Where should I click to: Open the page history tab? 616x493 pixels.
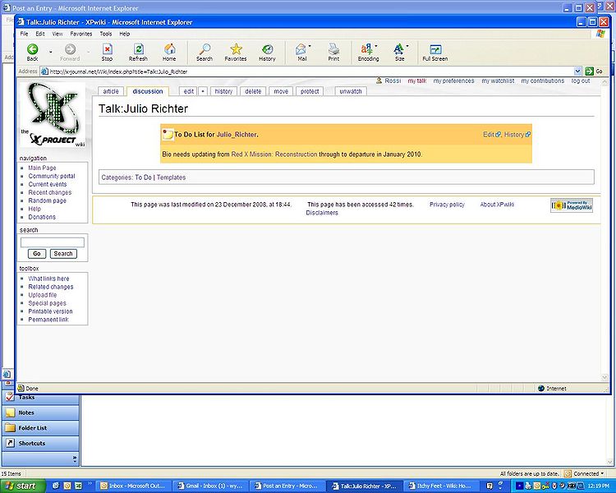point(223,91)
